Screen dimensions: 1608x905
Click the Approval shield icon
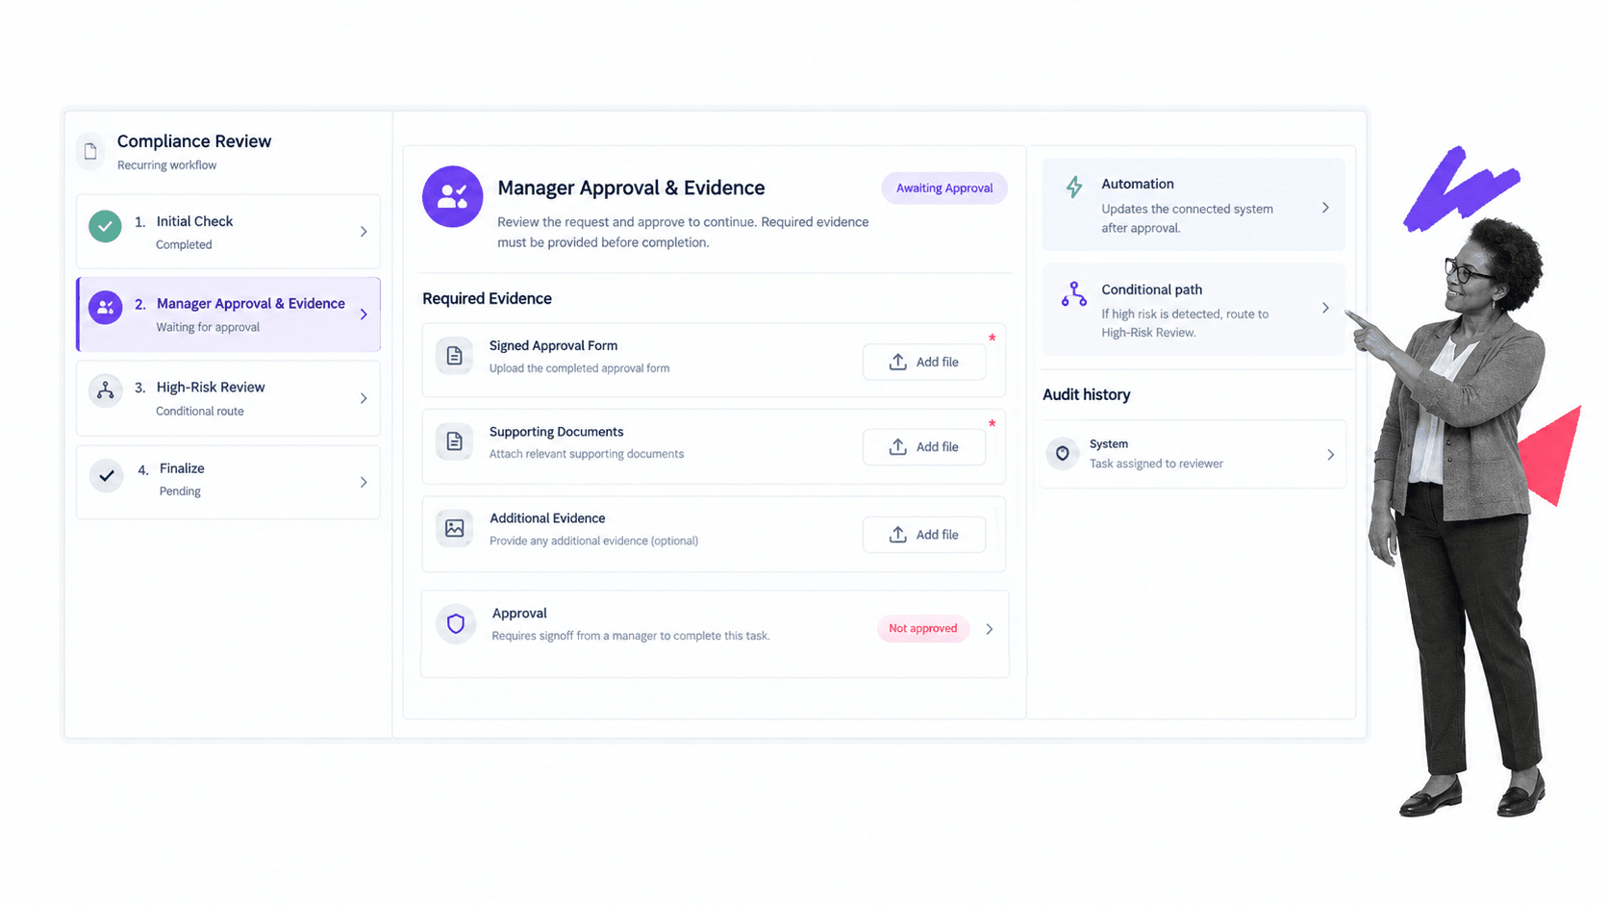pos(456,623)
